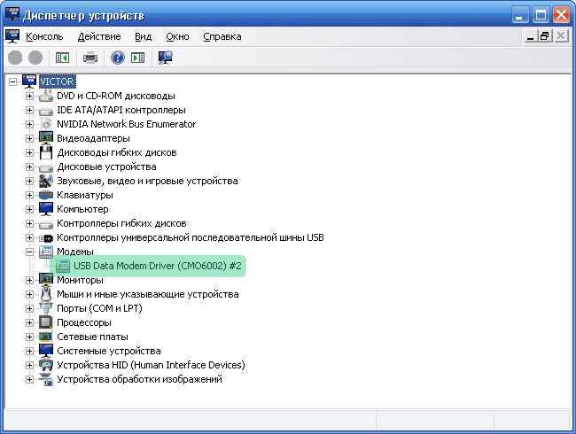
Task: Click the DVD и CD-ROM дисководы drive icon
Action: (46, 96)
